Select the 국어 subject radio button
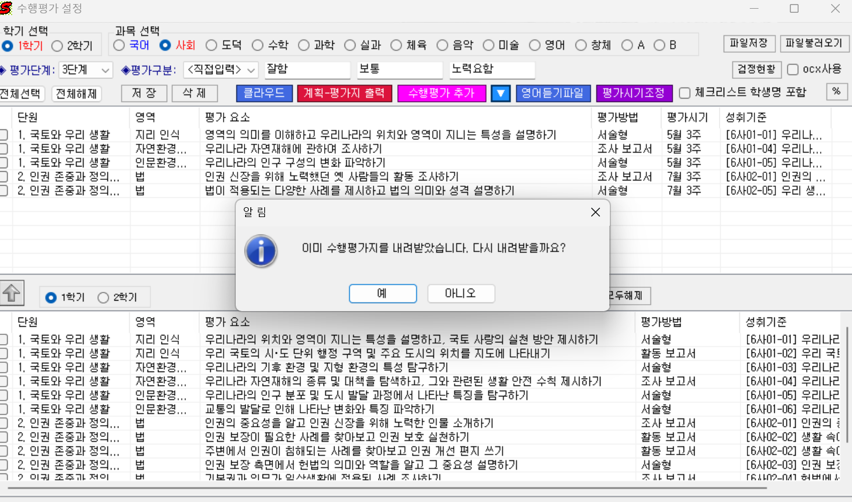 point(119,45)
